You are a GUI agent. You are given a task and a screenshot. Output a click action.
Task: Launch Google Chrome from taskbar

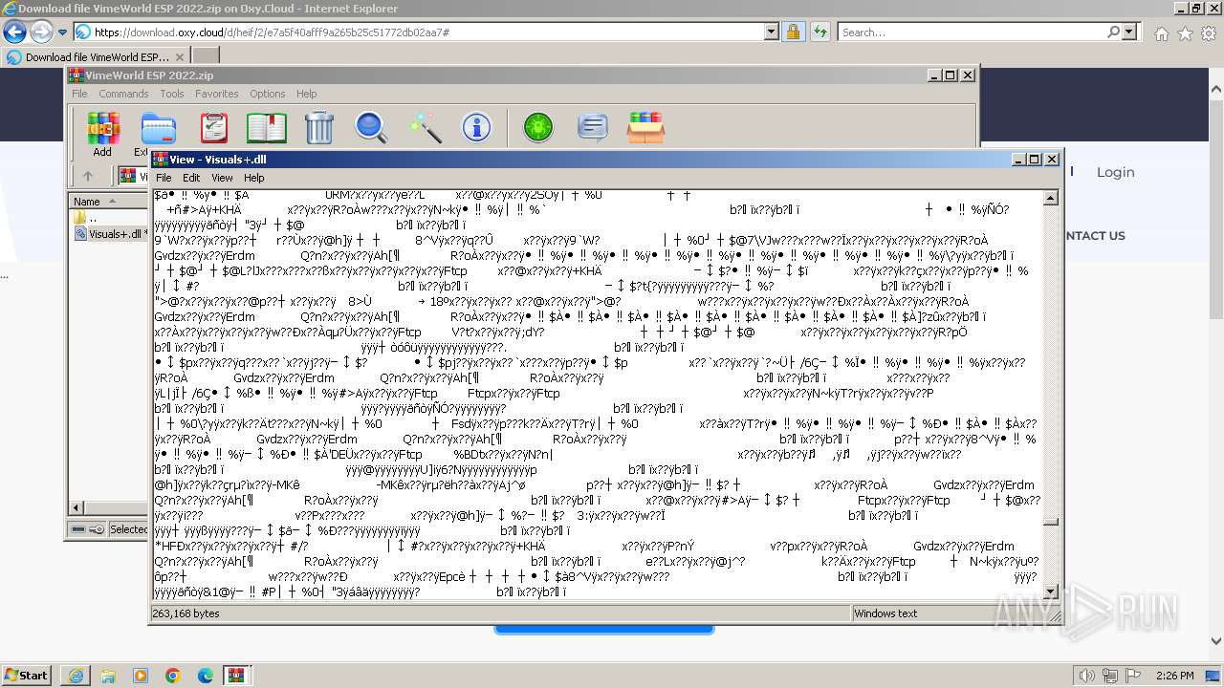pyautogui.click(x=172, y=676)
